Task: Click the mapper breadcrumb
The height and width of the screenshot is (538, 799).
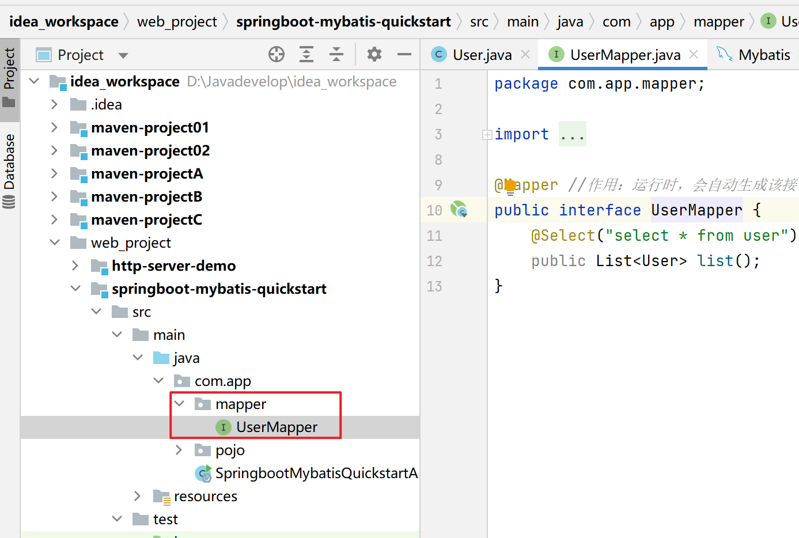Action: pos(719,22)
